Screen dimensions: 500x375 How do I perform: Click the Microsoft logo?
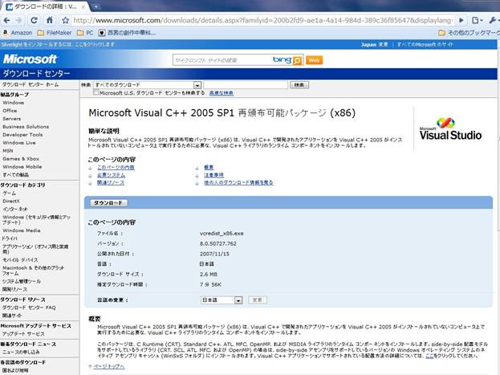point(30,59)
